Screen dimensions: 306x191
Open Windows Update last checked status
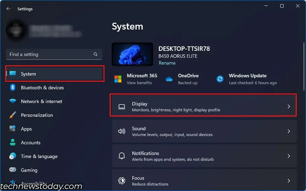coord(253,83)
